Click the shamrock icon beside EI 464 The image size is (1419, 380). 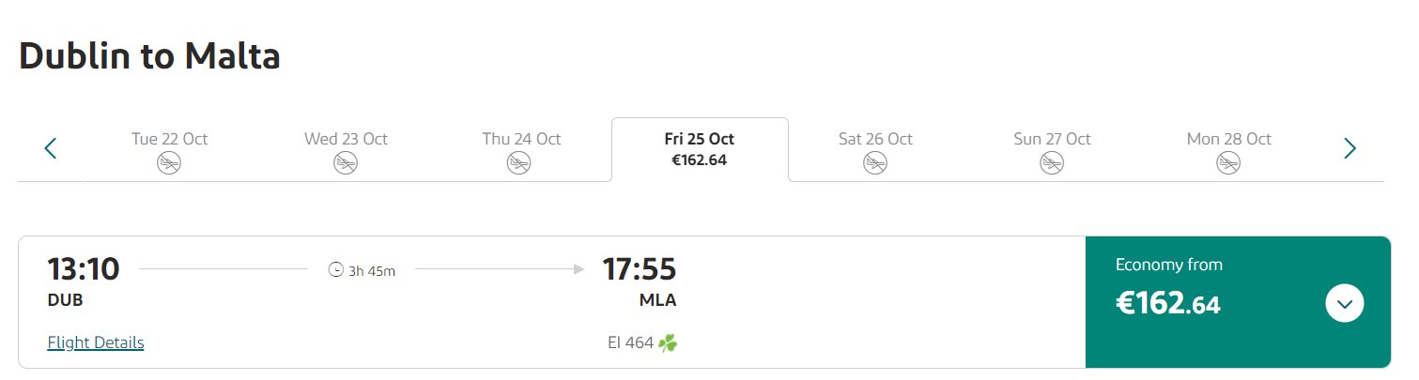[x=668, y=342]
